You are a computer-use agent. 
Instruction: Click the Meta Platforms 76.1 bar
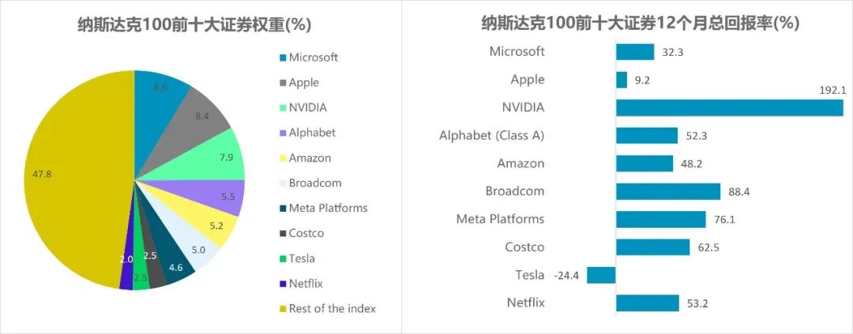660,219
